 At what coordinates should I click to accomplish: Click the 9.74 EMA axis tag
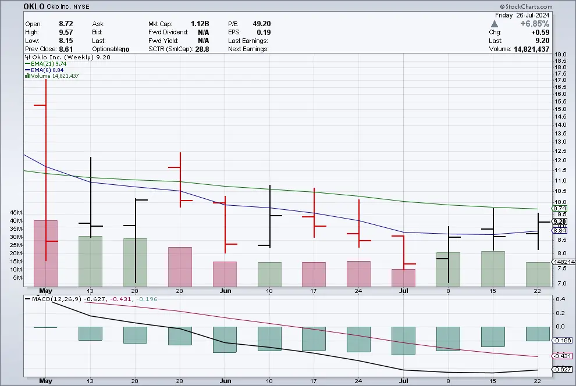click(x=560, y=209)
